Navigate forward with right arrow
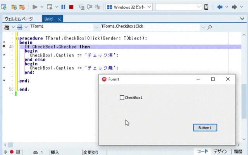This screenshot has width=248, height=155. (x=234, y=7)
